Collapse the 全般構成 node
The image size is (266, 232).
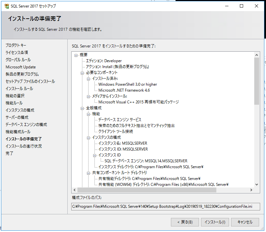pos(82,108)
